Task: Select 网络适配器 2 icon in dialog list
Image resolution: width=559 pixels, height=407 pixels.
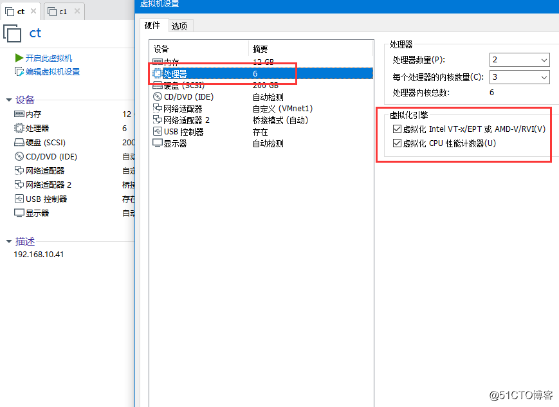Action: (158, 120)
